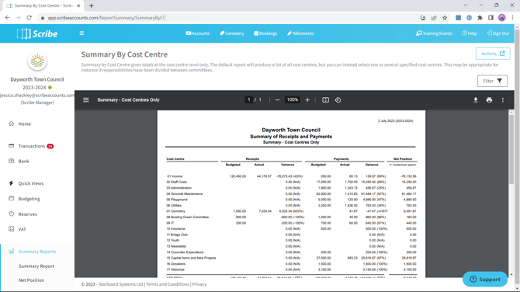Viewport: 520px width, 292px height.
Task: Click the PDF viewer vertical scrollbar
Action: click(511, 194)
